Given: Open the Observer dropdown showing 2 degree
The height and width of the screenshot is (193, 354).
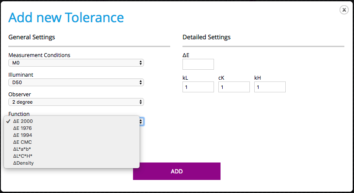Looking at the screenshot, I should 76,102.
